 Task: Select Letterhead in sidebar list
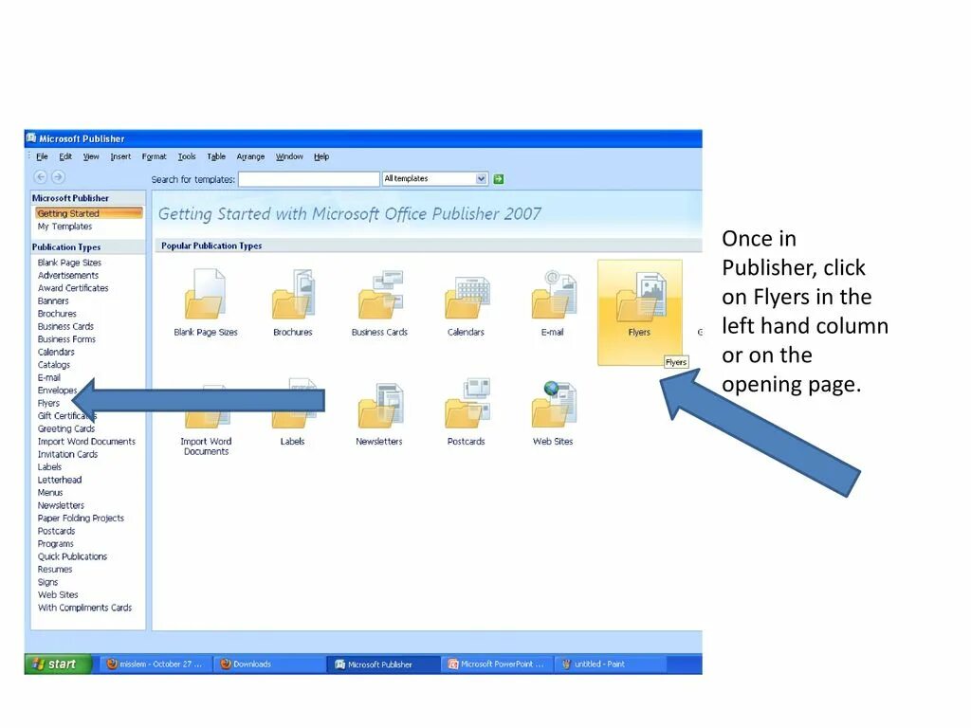[60, 480]
